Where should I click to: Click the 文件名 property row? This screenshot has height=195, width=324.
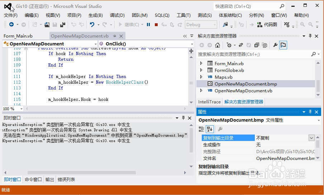pyautogui.click(x=258, y=158)
